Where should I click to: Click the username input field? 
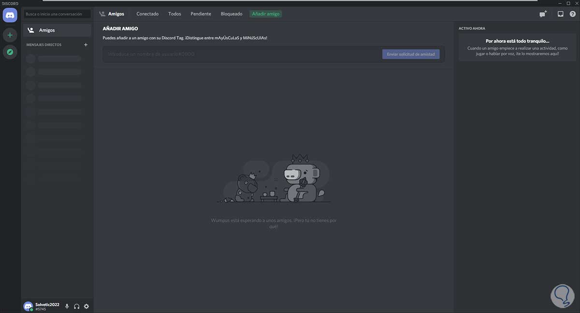tap(217, 54)
